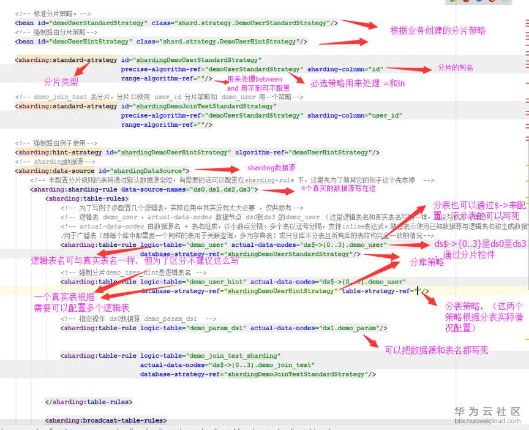This screenshot has height=430, width=529.
Task: Click the sharding-column="user_id" attribute
Action: 355,115
